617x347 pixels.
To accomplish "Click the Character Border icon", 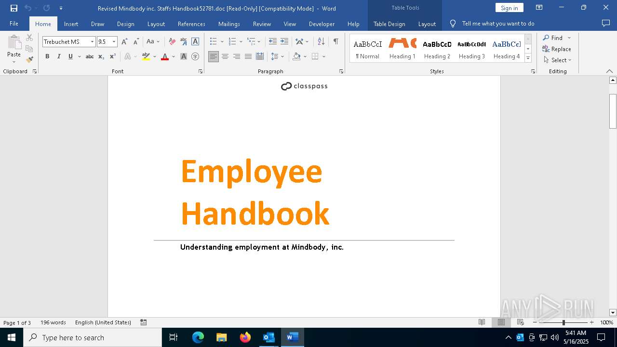I will [195, 41].
